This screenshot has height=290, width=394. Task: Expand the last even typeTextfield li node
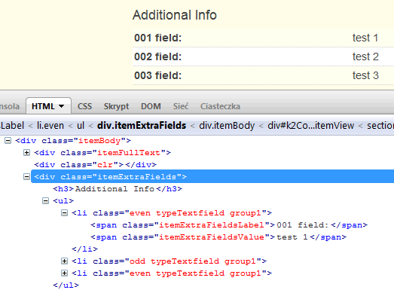(64, 273)
